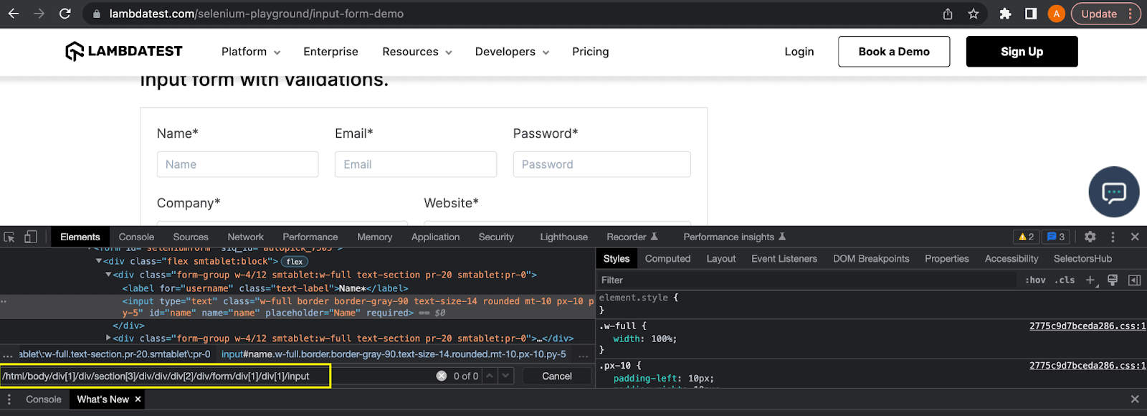The height and width of the screenshot is (416, 1147).
Task: Bookmark this page with the star icon
Action: tap(973, 14)
